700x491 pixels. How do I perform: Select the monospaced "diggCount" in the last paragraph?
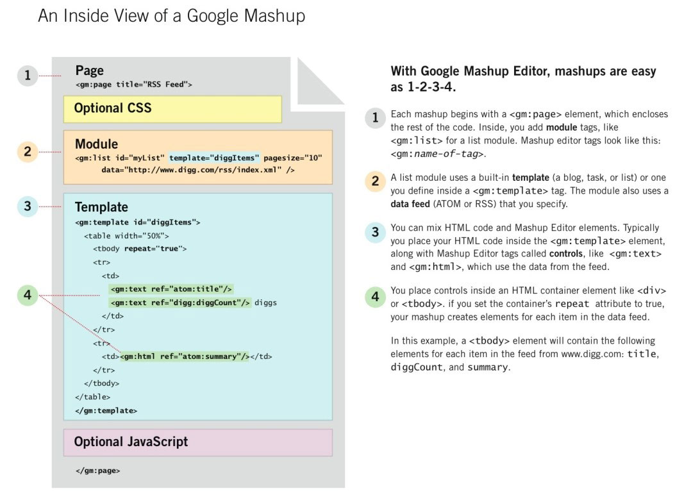click(x=417, y=367)
